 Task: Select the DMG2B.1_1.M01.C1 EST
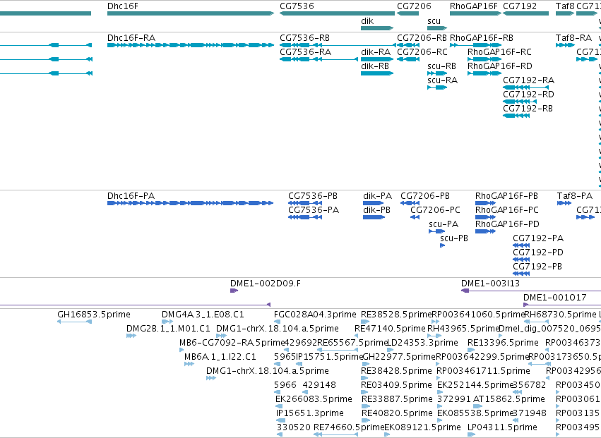point(131,336)
